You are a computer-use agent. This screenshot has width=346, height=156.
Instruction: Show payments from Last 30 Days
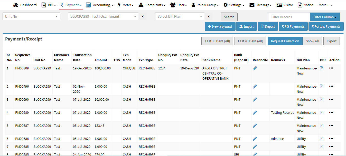tap(217, 41)
